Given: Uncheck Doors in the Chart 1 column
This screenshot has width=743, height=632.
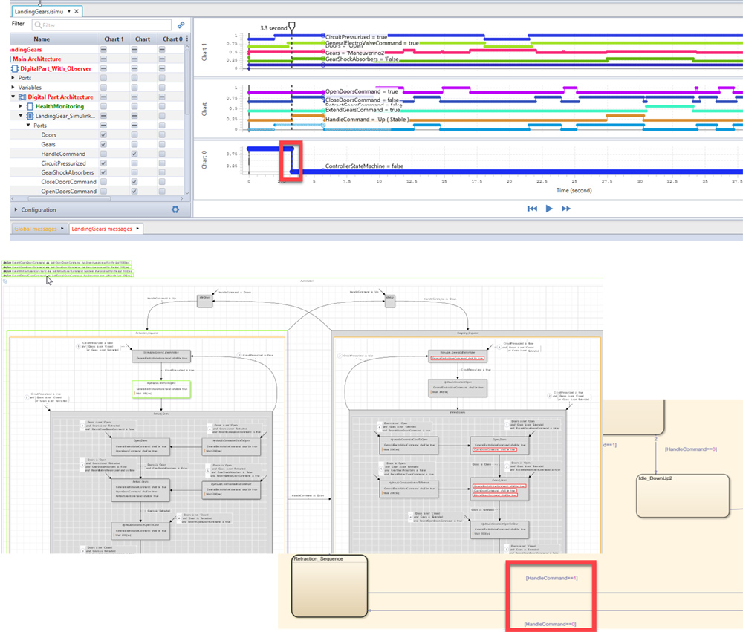Looking at the screenshot, I should [x=103, y=134].
